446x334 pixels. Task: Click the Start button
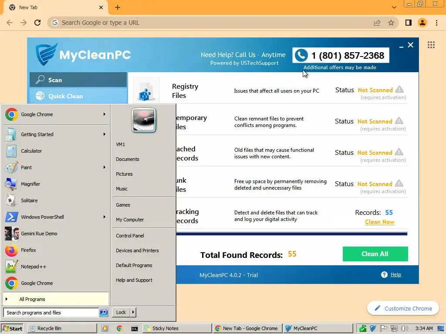[x=12, y=329]
